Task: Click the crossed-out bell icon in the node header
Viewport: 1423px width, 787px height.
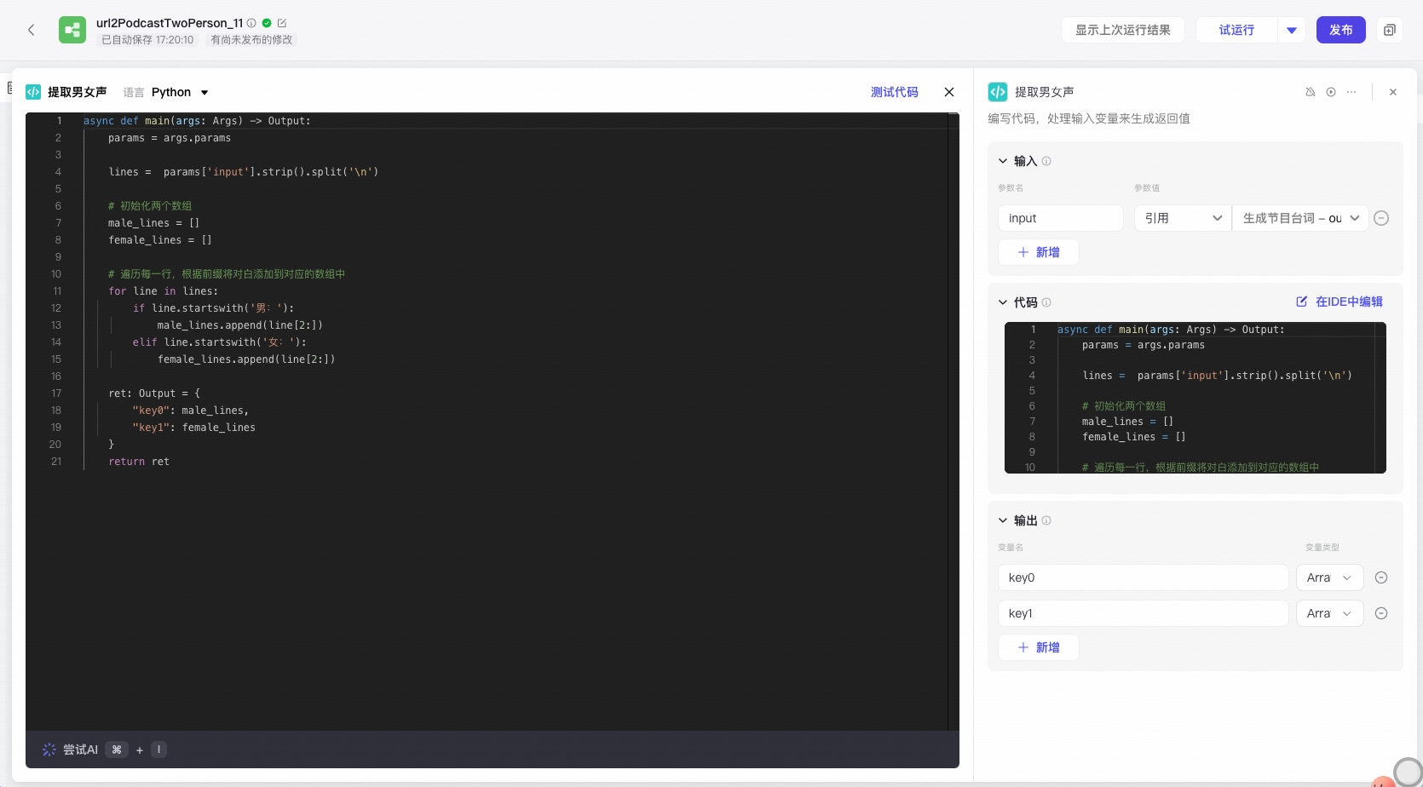Action: (1311, 92)
